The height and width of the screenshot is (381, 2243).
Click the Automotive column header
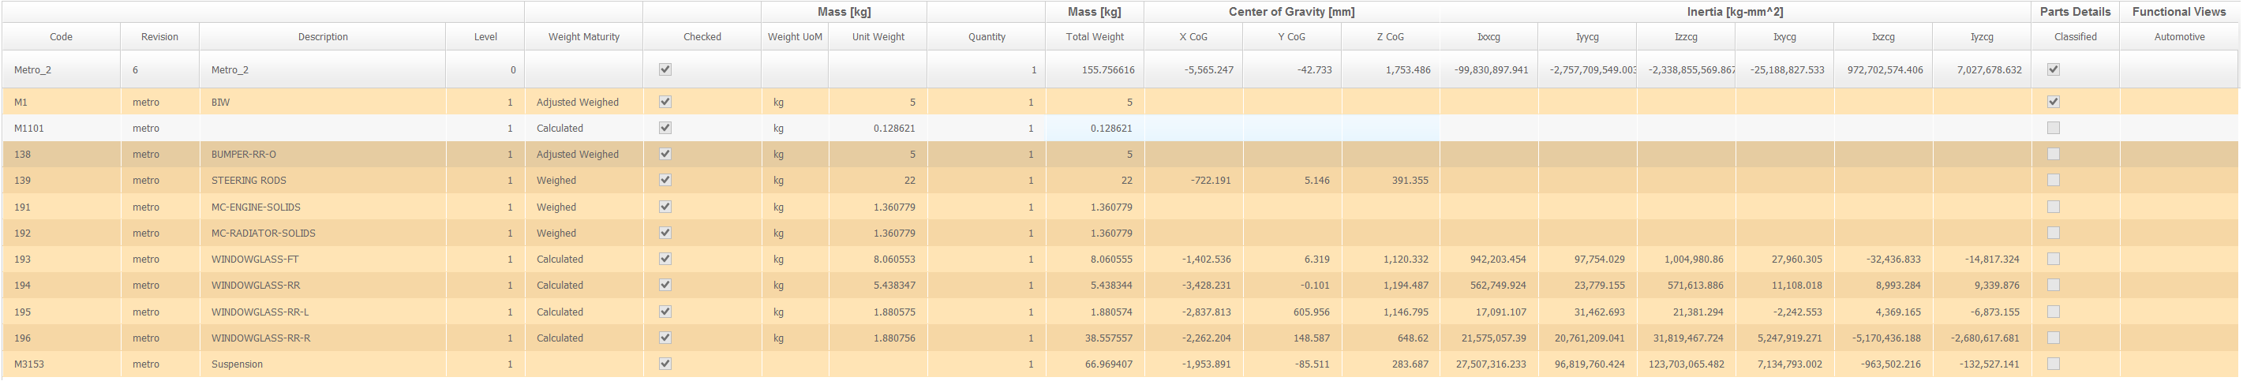pyautogui.click(x=2178, y=36)
